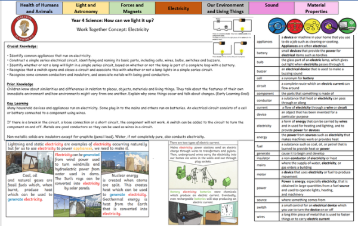
Task: Click the glossary term 'motor'
Action: (x=261, y=174)
